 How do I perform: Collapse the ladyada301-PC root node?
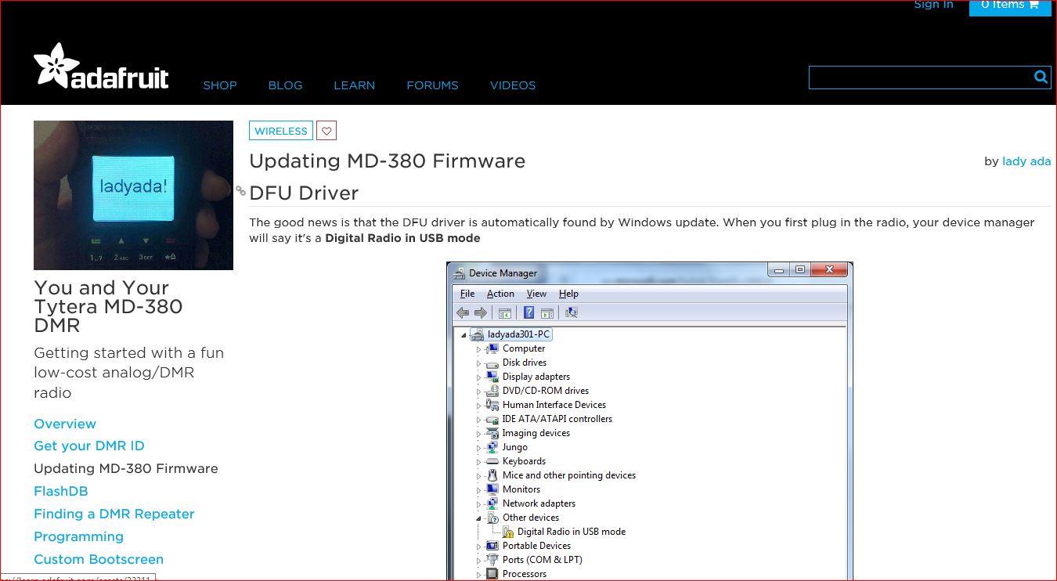click(464, 335)
